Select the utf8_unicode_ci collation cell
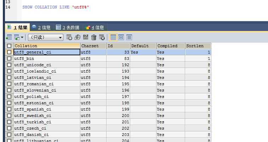Screen dimensions: 268x142 [47, 65]
